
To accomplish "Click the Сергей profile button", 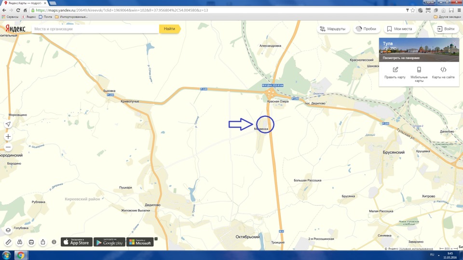I will point(429,2).
